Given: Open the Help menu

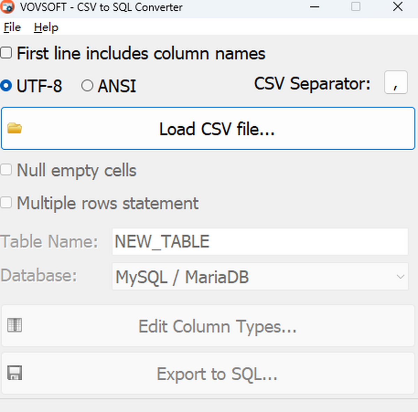Looking at the screenshot, I should pos(46,27).
